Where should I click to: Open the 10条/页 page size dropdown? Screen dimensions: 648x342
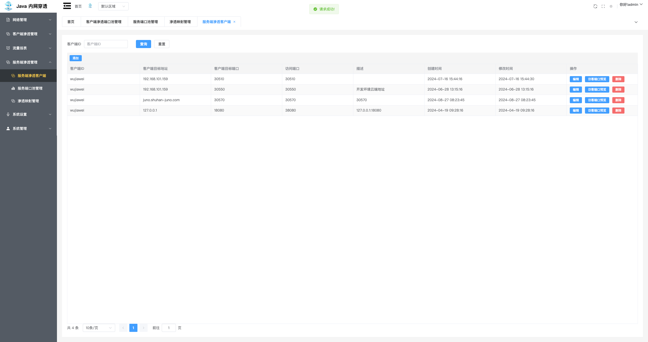coord(99,328)
